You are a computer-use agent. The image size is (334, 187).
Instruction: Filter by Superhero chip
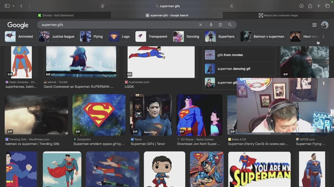click(x=221, y=37)
